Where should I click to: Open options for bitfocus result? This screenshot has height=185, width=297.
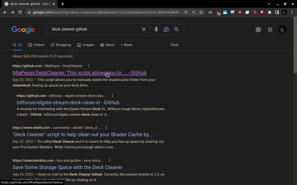[x=112, y=95]
